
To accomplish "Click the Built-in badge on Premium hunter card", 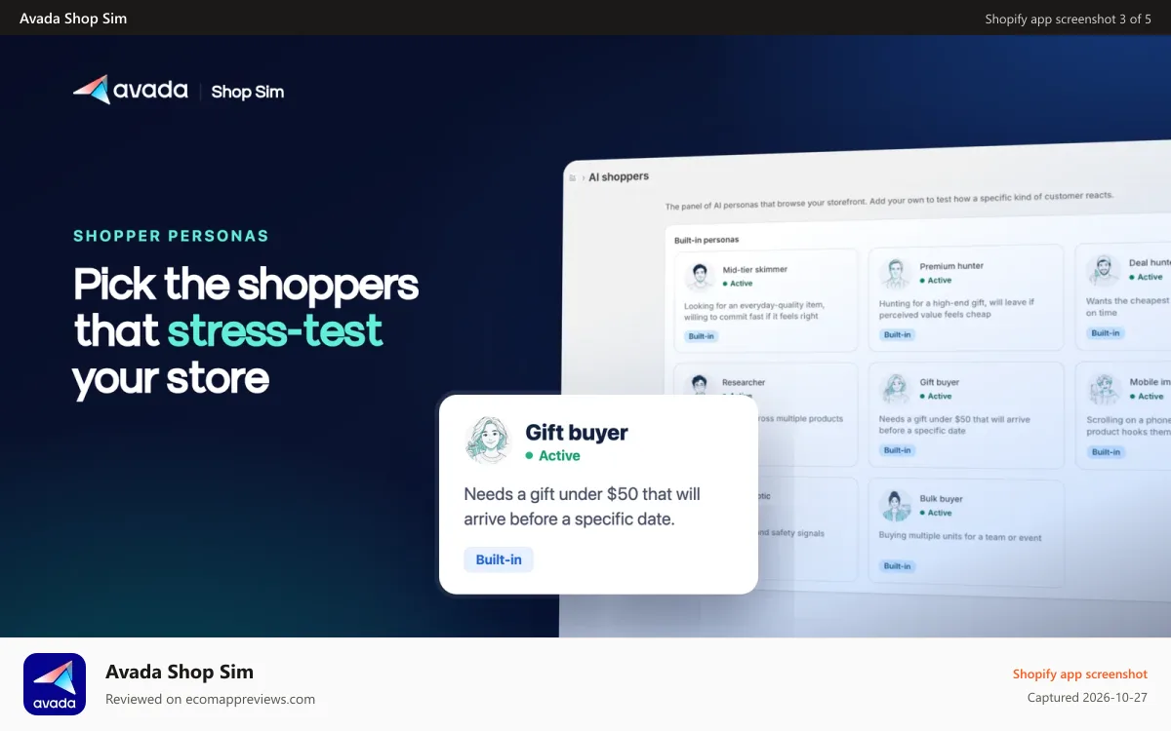I will point(897,334).
